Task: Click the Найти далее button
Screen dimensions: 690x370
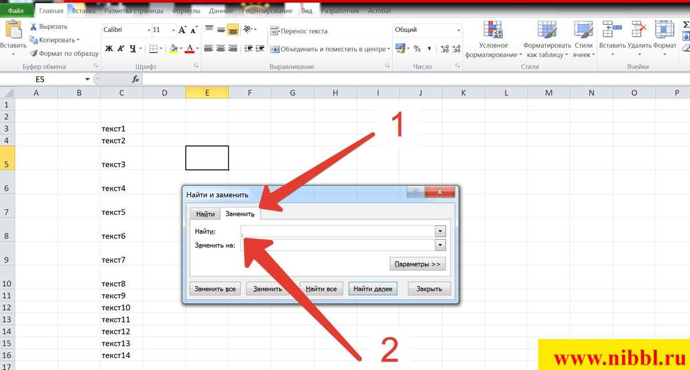Action: (x=373, y=288)
